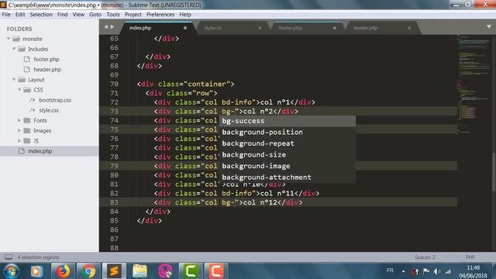Open header.php in the sidebar
The width and height of the screenshot is (496, 279).
(x=47, y=69)
